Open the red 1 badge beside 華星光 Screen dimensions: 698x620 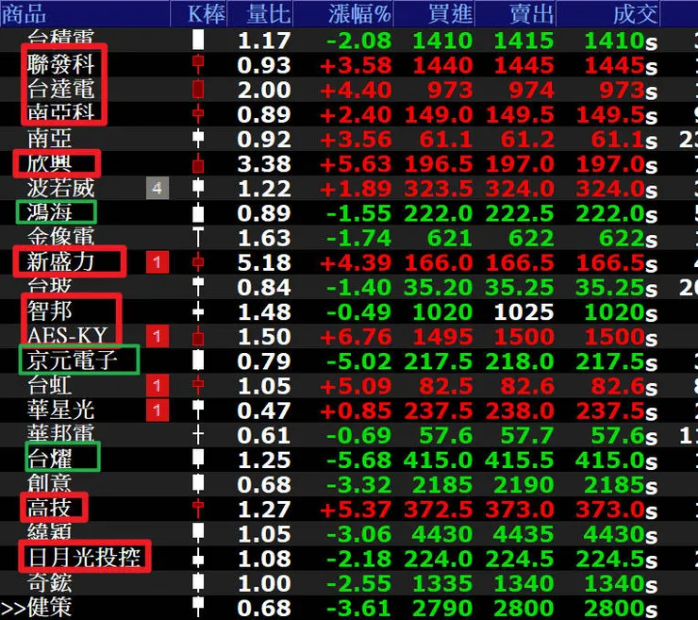(x=158, y=410)
